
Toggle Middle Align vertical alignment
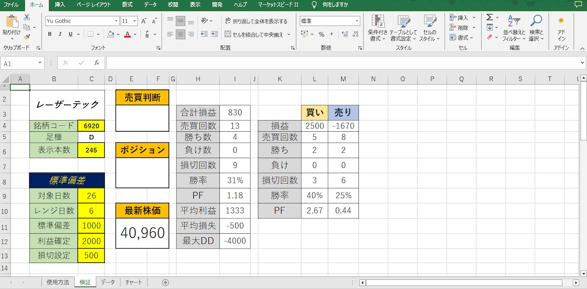tap(180, 21)
